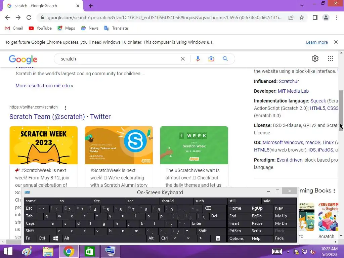The height and width of the screenshot is (258, 344).
Task: Toggle the left Shift key
Action: (40, 231)
